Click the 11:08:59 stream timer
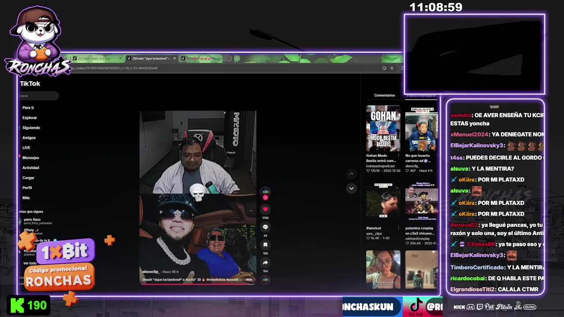Screen dimensions: 564x317 [436, 7]
